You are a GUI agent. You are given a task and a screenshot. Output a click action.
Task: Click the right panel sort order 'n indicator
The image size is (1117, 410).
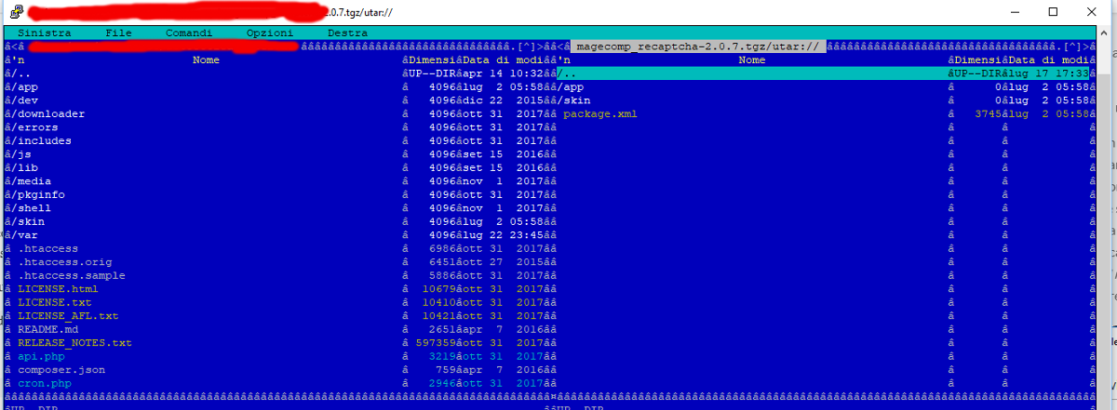[566, 60]
